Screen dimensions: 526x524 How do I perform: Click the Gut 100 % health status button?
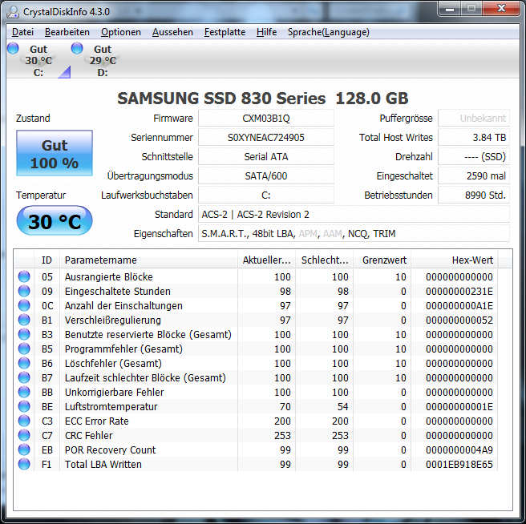[x=55, y=153]
